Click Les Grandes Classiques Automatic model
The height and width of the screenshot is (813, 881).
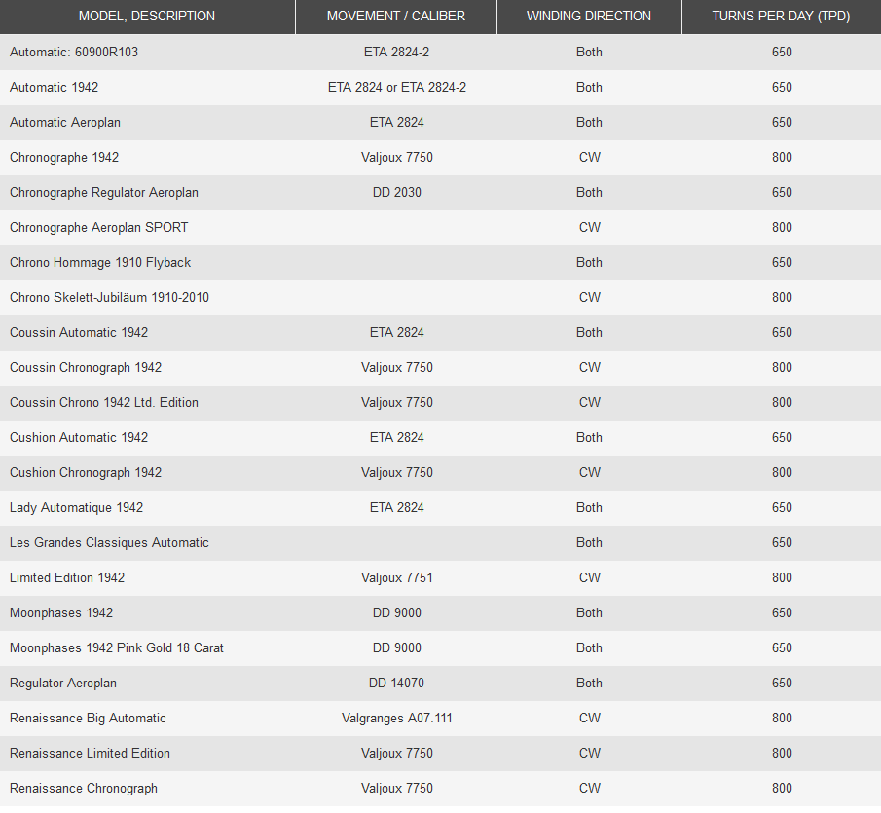(109, 543)
